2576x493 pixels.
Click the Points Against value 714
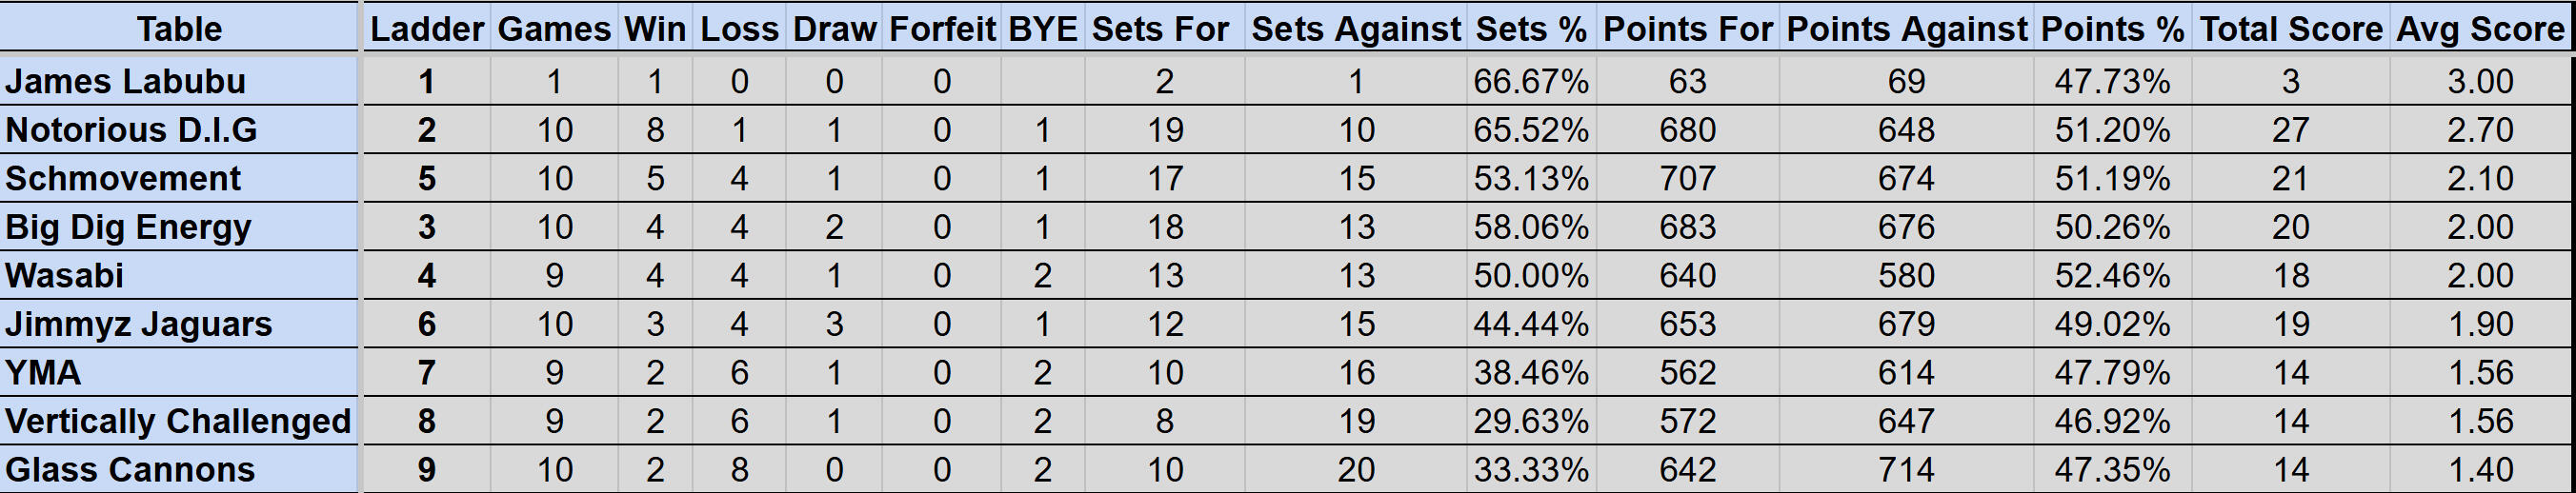[x=1906, y=469]
